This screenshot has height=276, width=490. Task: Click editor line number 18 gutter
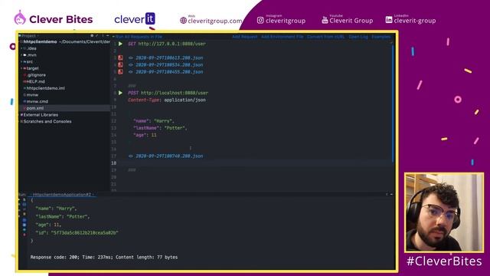click(x=113, y=163)
